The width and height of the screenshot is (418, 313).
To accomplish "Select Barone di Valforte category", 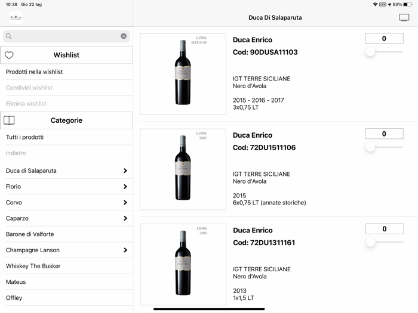I will [x=30, y=234].
